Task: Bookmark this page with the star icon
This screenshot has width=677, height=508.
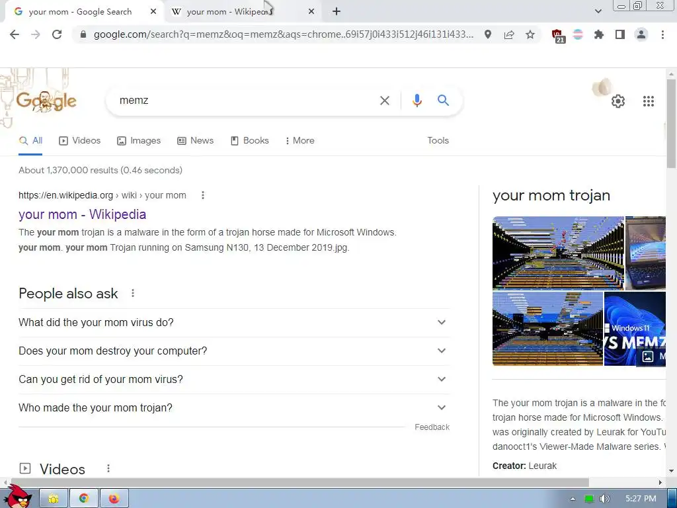Action: tap(530, 34)
